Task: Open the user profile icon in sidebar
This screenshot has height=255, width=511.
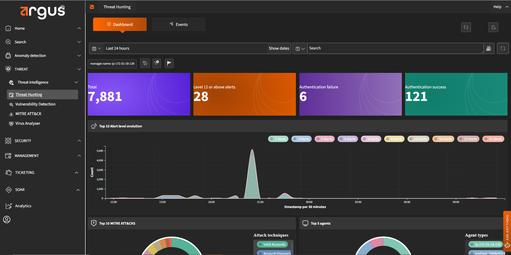Action: [7, 219]
